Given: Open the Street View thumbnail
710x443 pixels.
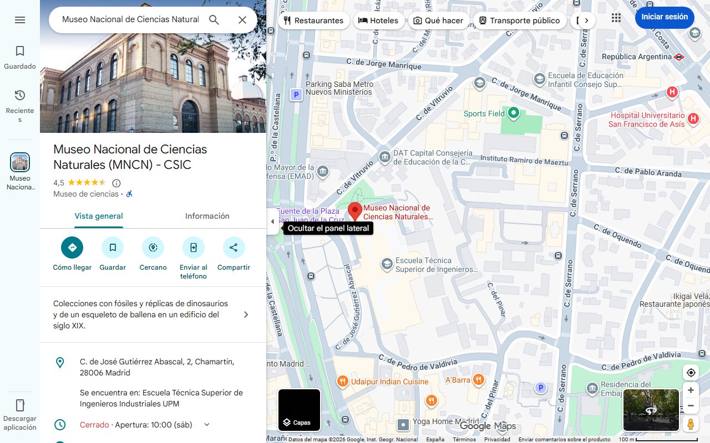Looking at the screenshot, I should (651, 410).
